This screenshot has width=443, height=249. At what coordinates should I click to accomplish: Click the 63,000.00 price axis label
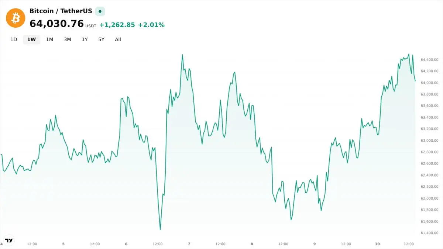(429, 141)
